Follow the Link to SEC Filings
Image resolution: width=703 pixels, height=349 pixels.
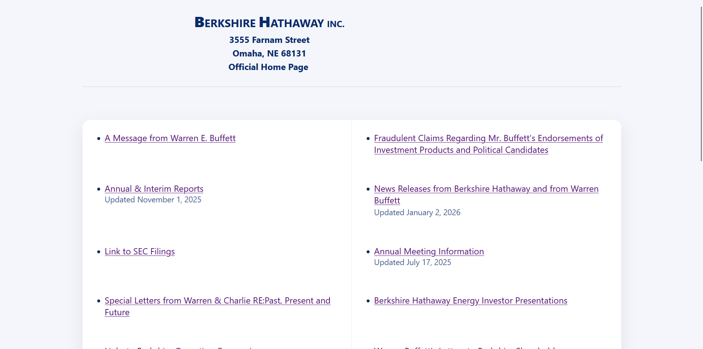point(140,251)
